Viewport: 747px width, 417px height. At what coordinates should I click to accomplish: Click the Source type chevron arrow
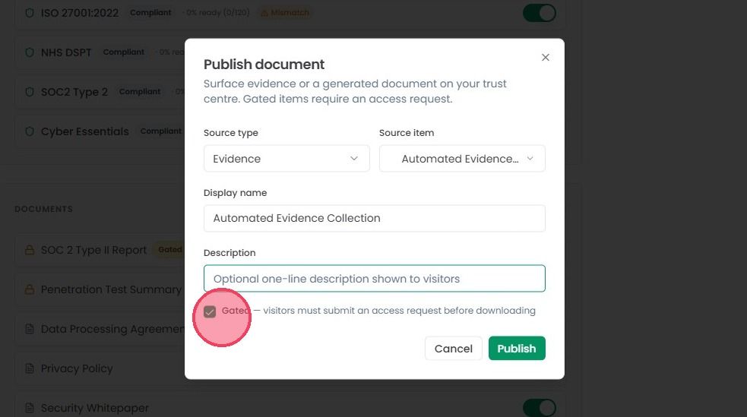(354, 159)
